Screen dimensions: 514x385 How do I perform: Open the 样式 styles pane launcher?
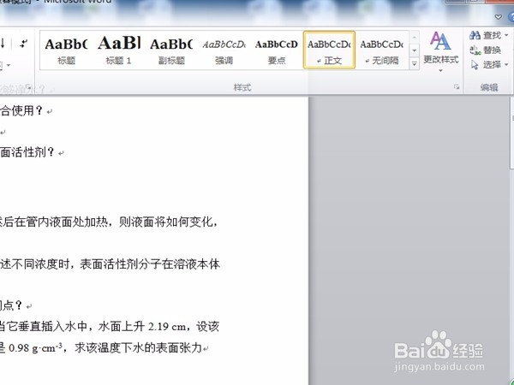click(x=457, y=86)
